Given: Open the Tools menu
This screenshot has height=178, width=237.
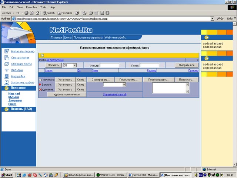Looking at the screenshot, I should click(43, 7).
